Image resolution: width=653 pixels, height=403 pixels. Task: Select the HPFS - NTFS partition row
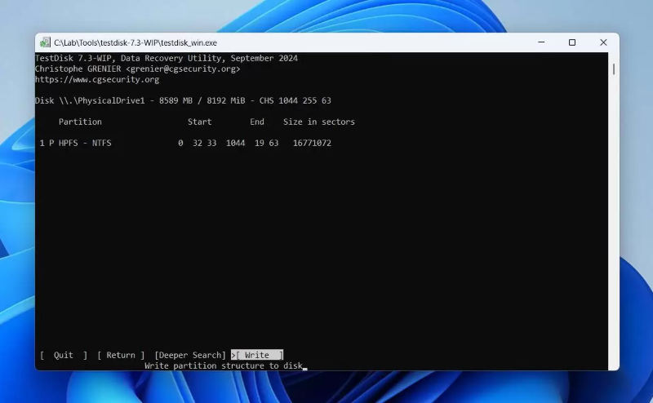coord(185,144)
